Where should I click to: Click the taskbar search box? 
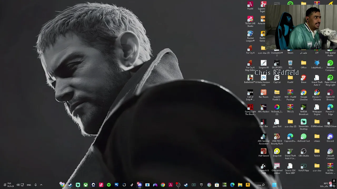[261, 185]
